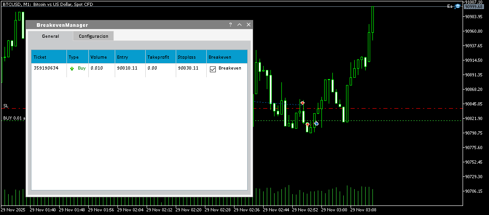The height and width of the screenshot is (215, 489).
Task: Select ticket number 359190634 cell
Action: coord(46,68)
